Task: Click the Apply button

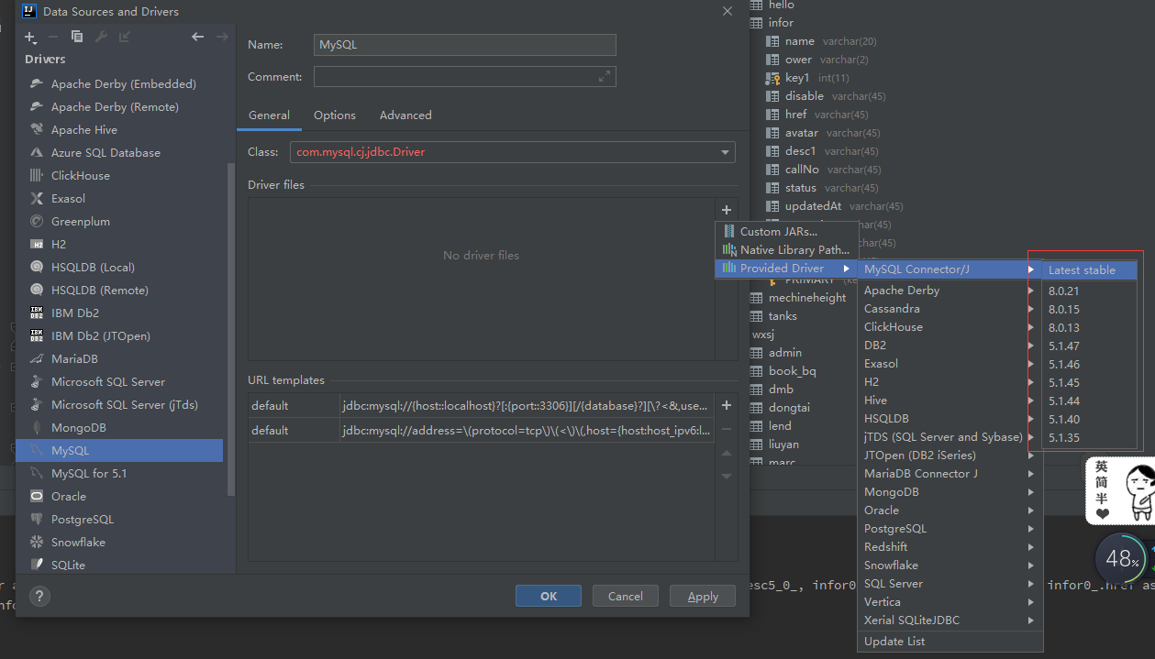Action: 703,596
